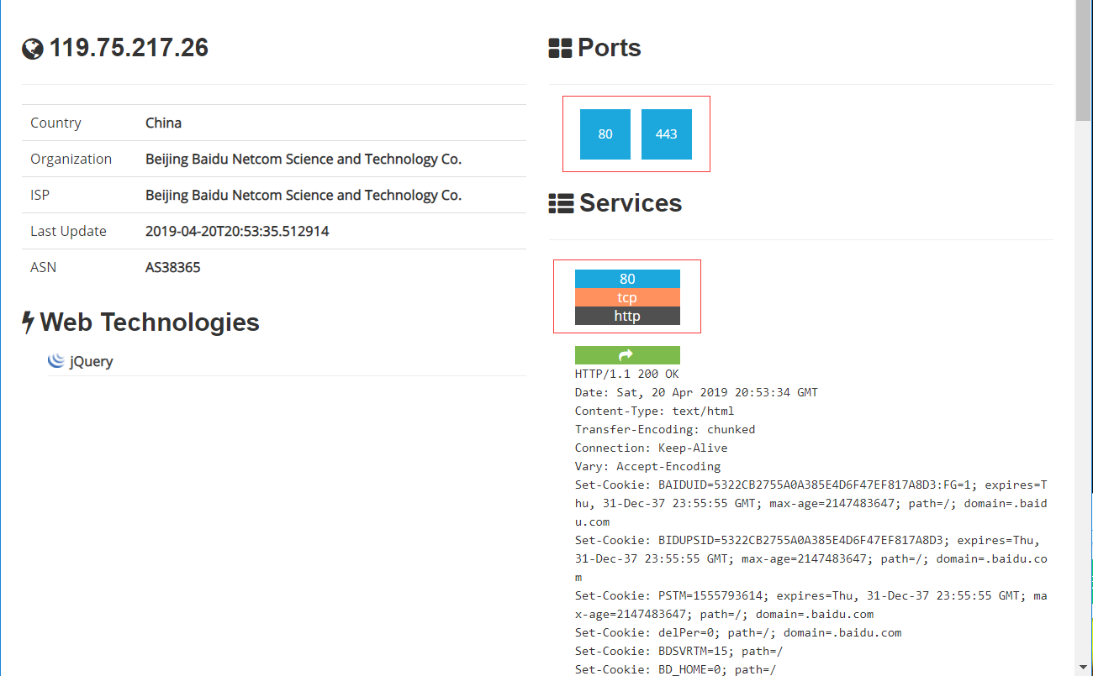Select the Content-Type: text/html line
The height and width of the screenshot is (676, 1093).
(654, 411)
